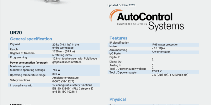211x105 pixels.
Task: Click the bold 'I/O Ports' label
Action: pos(115,54)
